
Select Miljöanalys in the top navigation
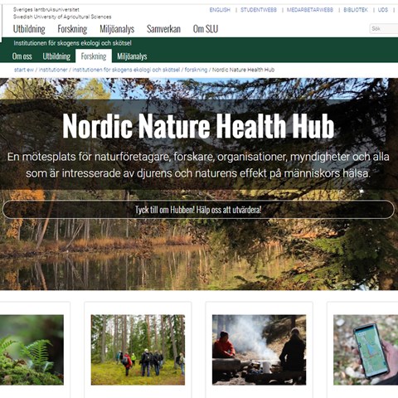coord(117,29)
